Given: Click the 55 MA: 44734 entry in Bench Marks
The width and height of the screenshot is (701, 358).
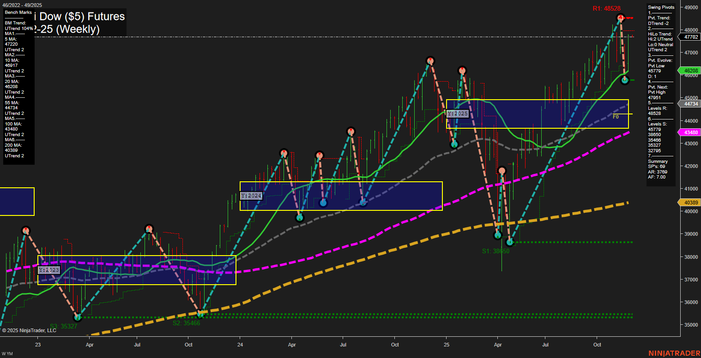Looking at the screenshot, I should tap(12, 105).
